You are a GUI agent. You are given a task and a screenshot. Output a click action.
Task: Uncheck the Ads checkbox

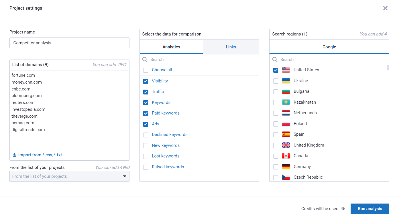(x=146, y=124)
